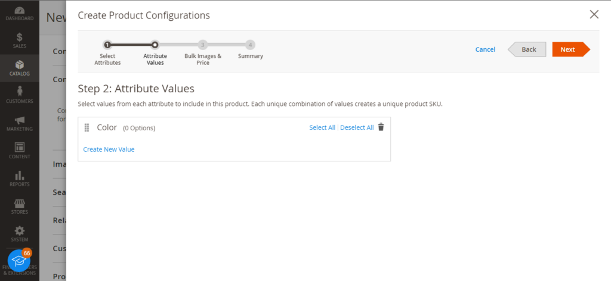Close the Create Product Configurations panel
Screen dimensions: 611x281
(594, 15)
